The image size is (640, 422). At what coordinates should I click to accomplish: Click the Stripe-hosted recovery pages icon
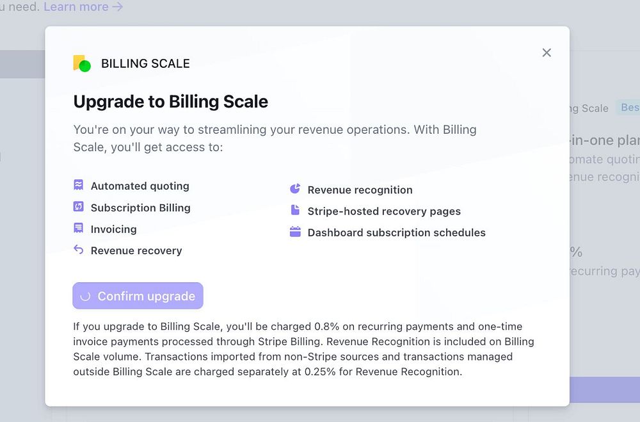(295, 210)
